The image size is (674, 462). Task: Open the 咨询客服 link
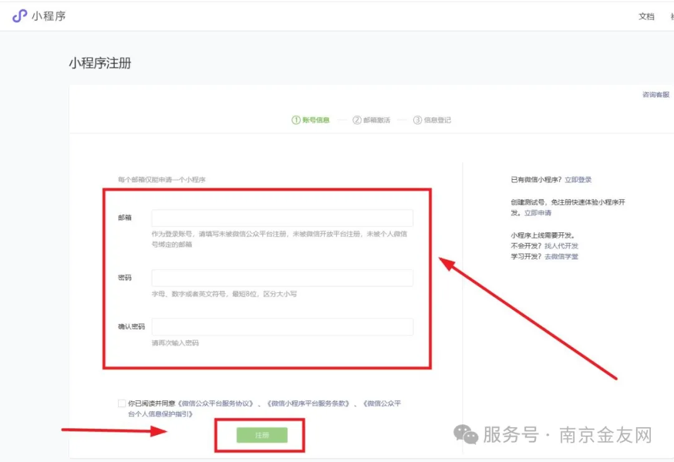pyautogui.click(x=655, y=94)
